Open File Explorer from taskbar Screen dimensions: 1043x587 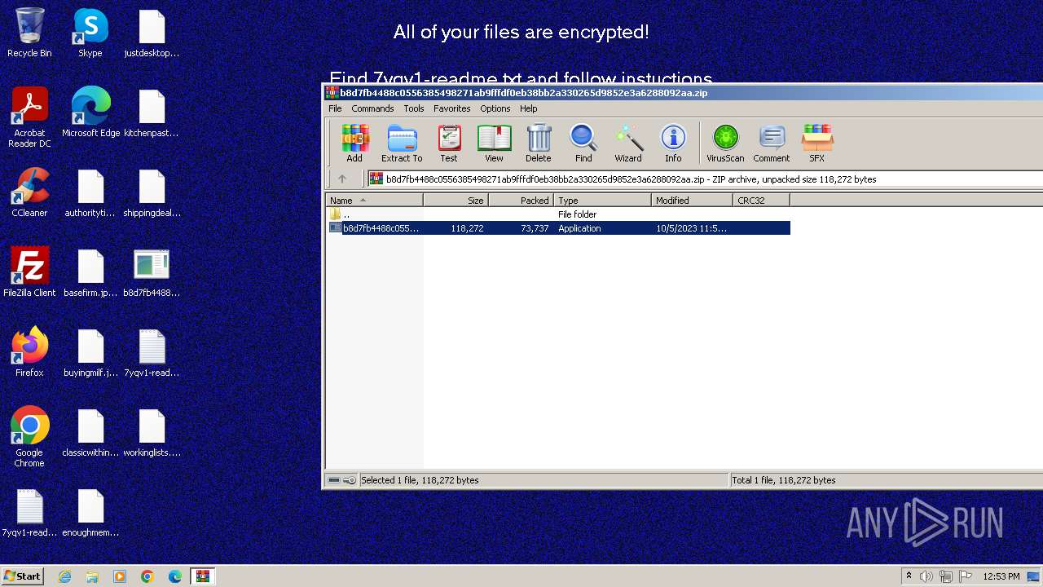click(92, 576)
